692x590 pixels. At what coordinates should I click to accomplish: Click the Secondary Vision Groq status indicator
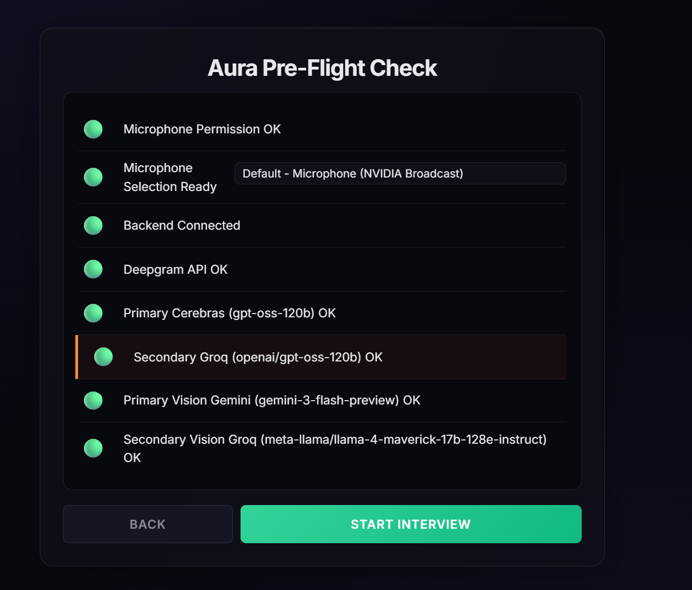click(x=93, y=448)
